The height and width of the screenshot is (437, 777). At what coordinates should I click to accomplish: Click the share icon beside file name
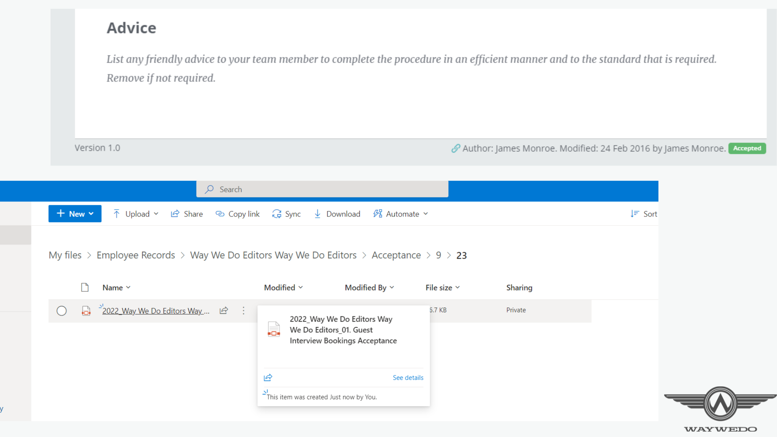(224, 310)
